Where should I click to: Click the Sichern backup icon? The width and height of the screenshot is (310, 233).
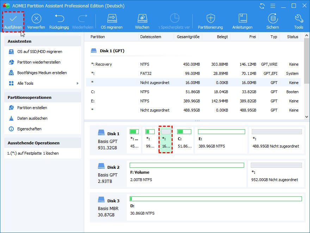coord(272,22)
